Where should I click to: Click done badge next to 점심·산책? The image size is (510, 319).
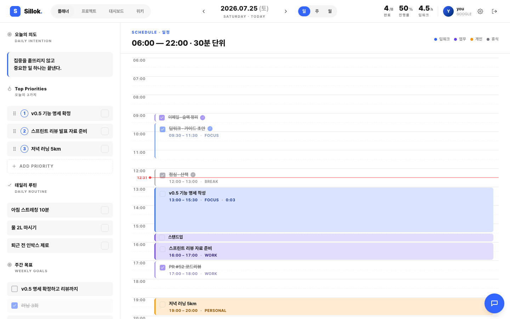pos(193,175)
